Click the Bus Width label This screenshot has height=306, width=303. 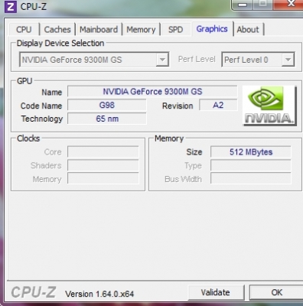pyautogui.click(x=183, y=179)
